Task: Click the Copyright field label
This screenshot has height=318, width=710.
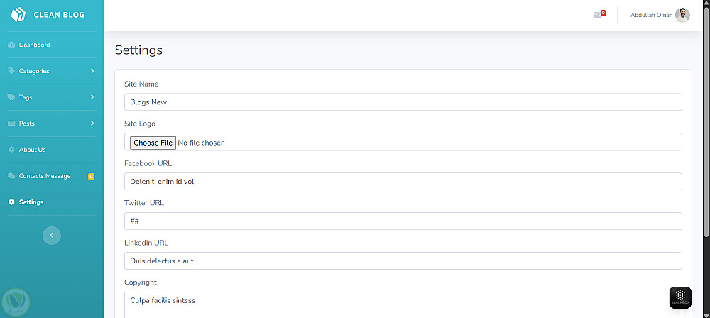Action: (x=141, y=283)
